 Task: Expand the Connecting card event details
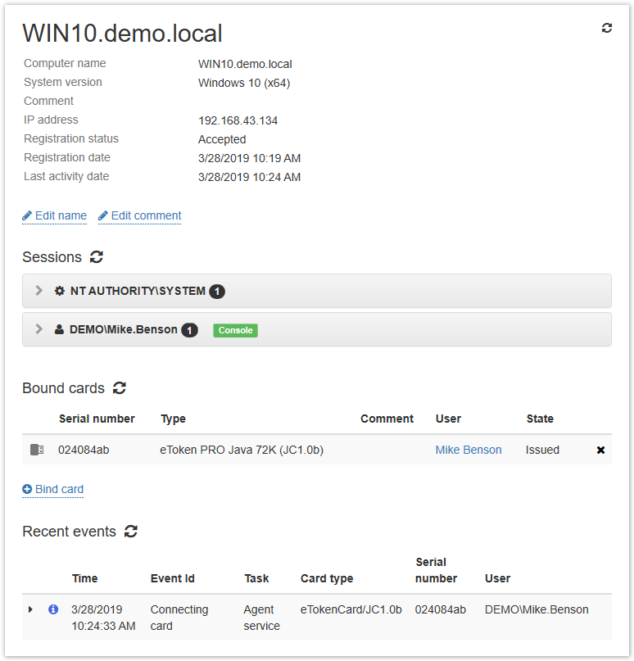click(x=30, y=609)
